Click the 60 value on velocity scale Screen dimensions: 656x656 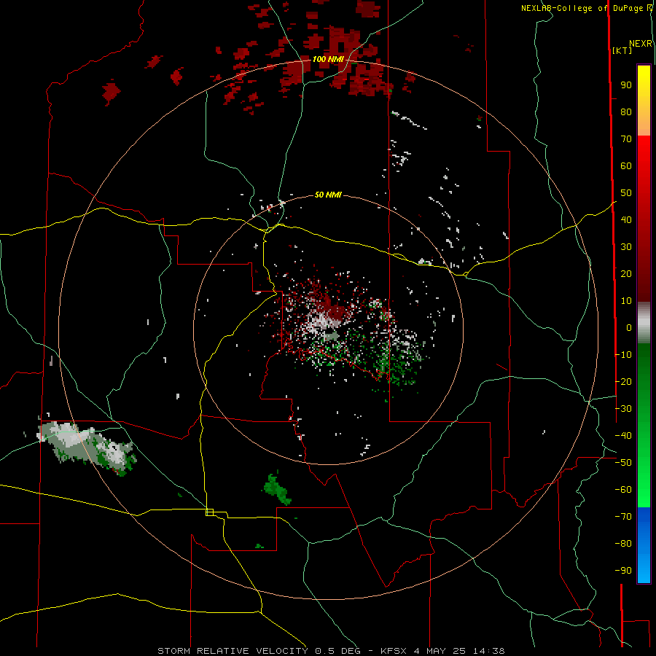tap(626, 165)
